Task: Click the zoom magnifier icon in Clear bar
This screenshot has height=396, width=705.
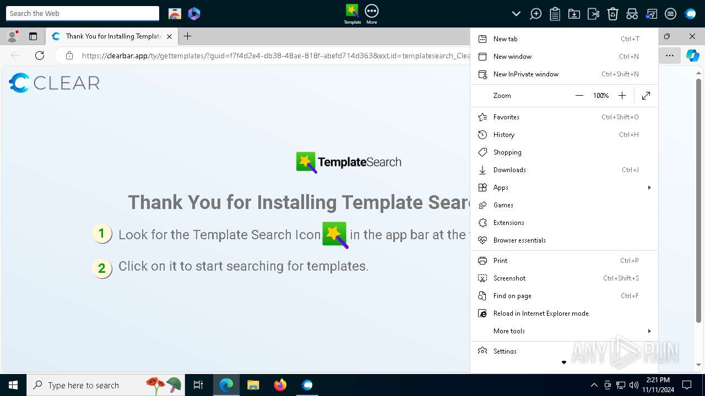Action: [535, 14]
